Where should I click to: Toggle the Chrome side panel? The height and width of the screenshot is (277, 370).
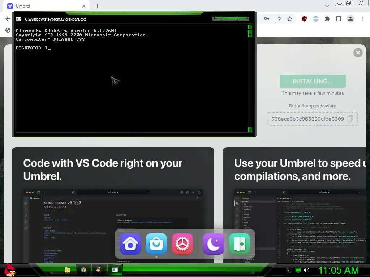[339, 19]
